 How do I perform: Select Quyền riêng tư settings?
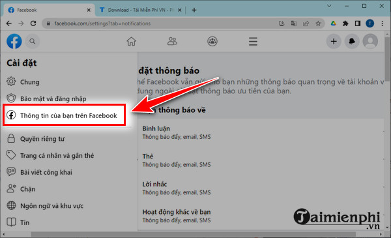[35, 138]
